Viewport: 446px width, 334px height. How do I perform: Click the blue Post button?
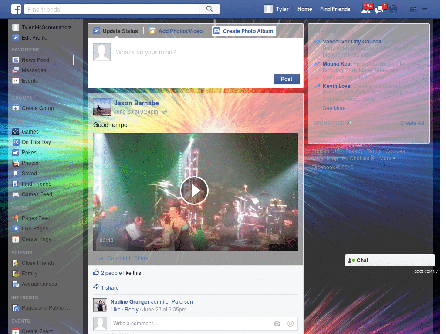coord(287,79)
